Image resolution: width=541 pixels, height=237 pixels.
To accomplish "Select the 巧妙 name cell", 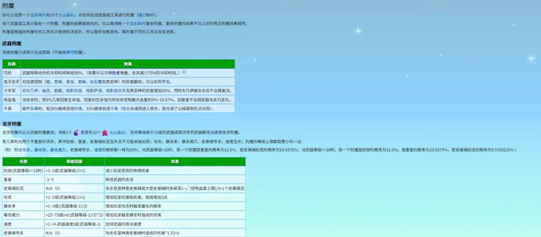I will click(x=11, y=73).
